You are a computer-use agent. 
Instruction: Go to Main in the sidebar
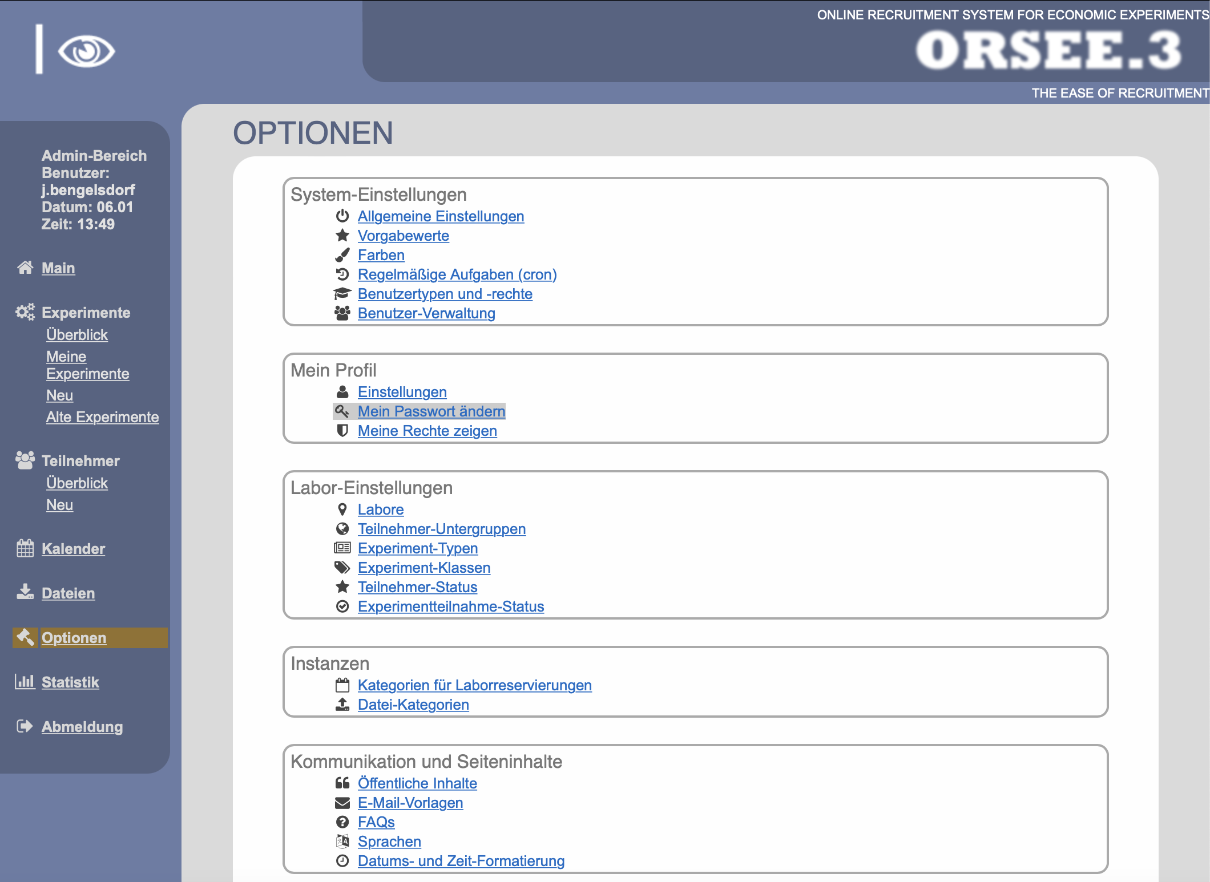[x=58, y=268]
